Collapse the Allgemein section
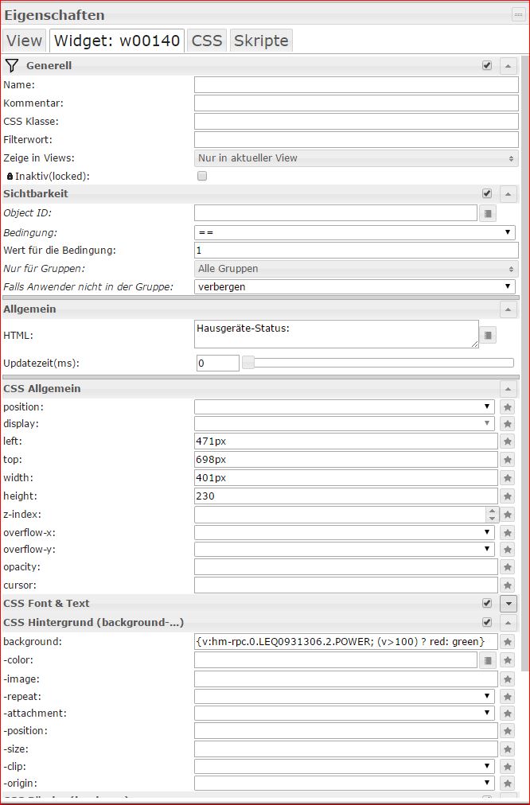This screenshot has height=805, width=530. (509, 309)
